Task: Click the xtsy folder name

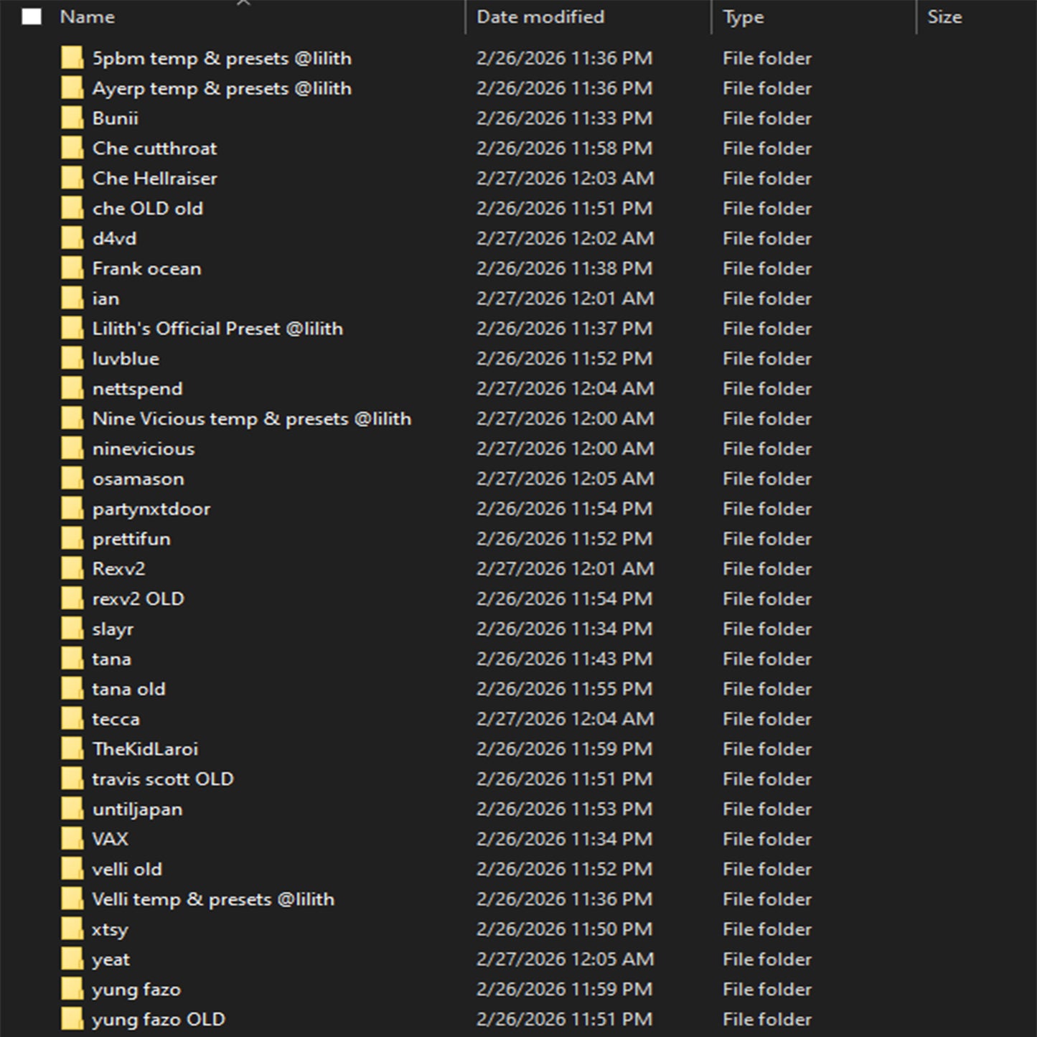Action: pos(110,929)
